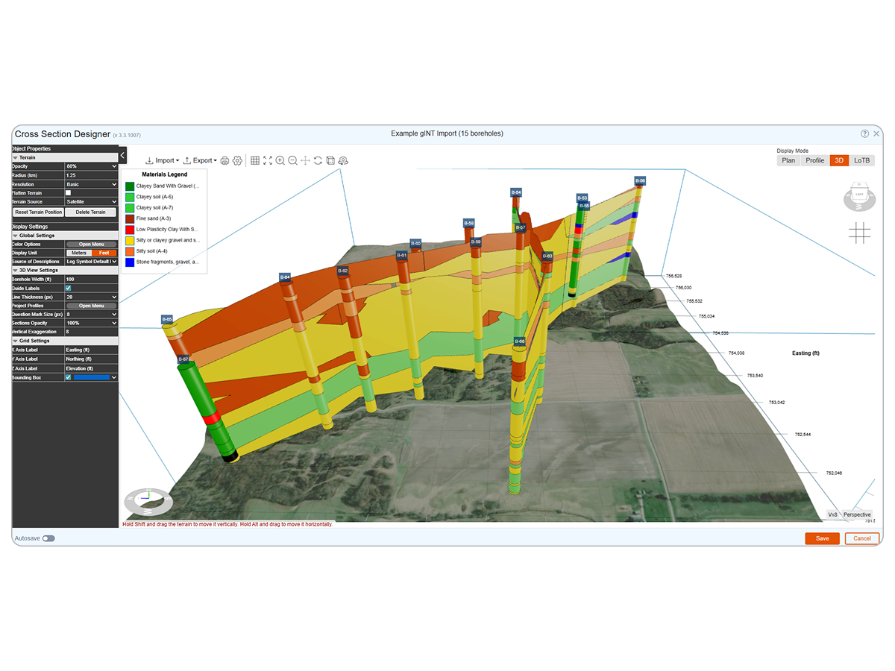Viewport: 895px width, 671px height.
Task: Enable the Flatten Terrain checkbox
Action: pyautogui.click(x=69, y=193)
